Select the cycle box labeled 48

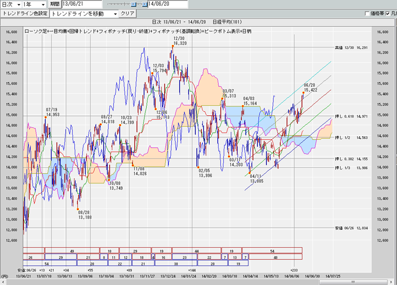pos(275,257)
